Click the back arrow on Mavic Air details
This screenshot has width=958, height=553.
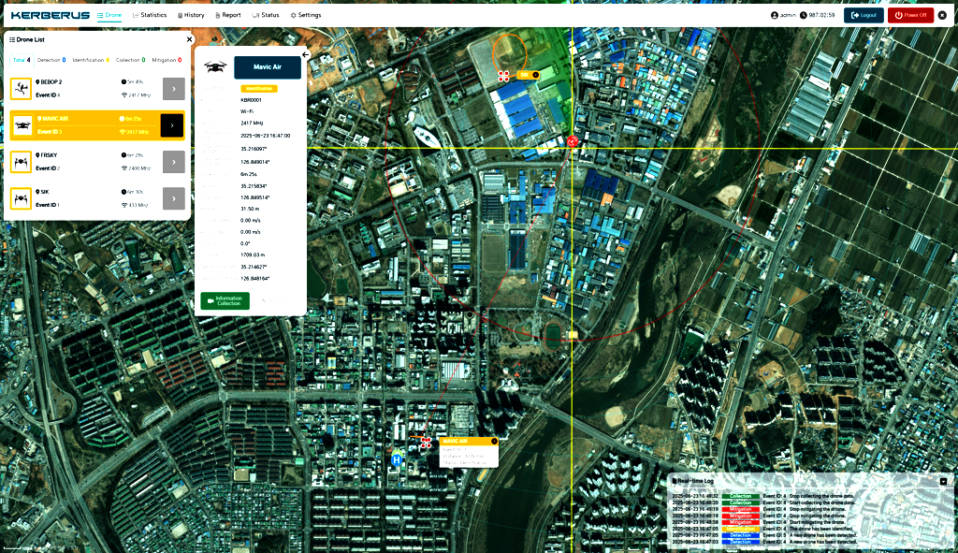tap(305, 55)
